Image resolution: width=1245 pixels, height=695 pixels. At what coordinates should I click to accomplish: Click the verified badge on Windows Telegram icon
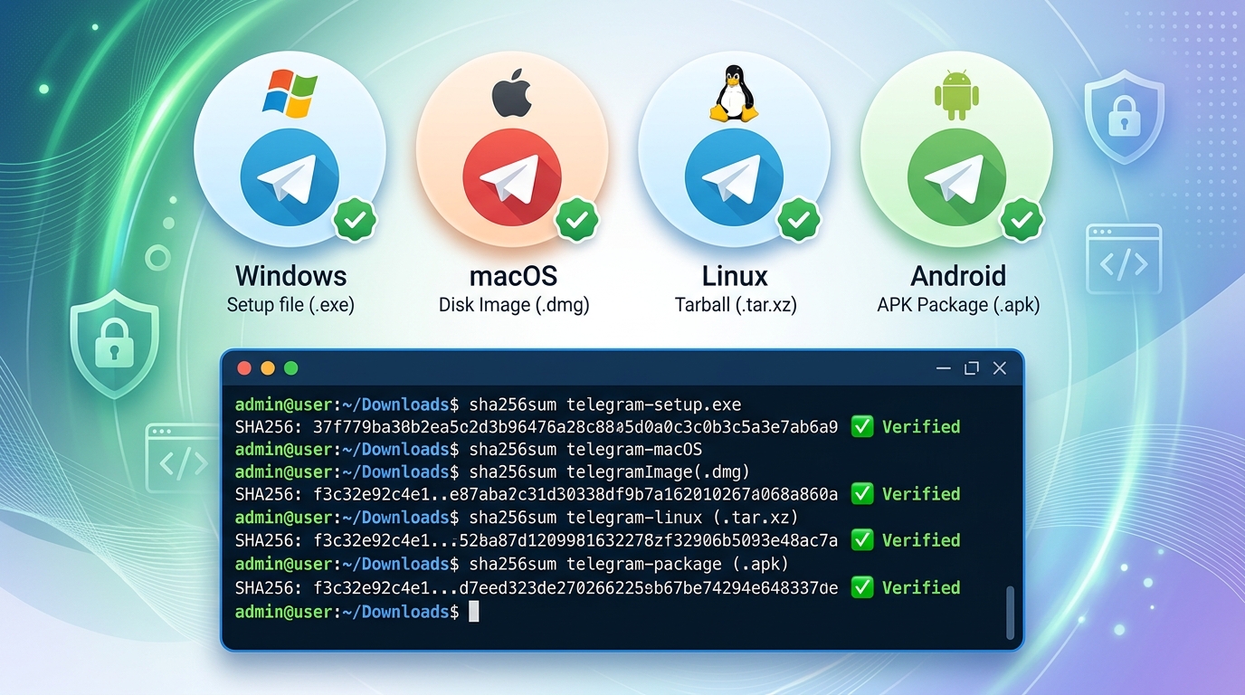[355, 219]
